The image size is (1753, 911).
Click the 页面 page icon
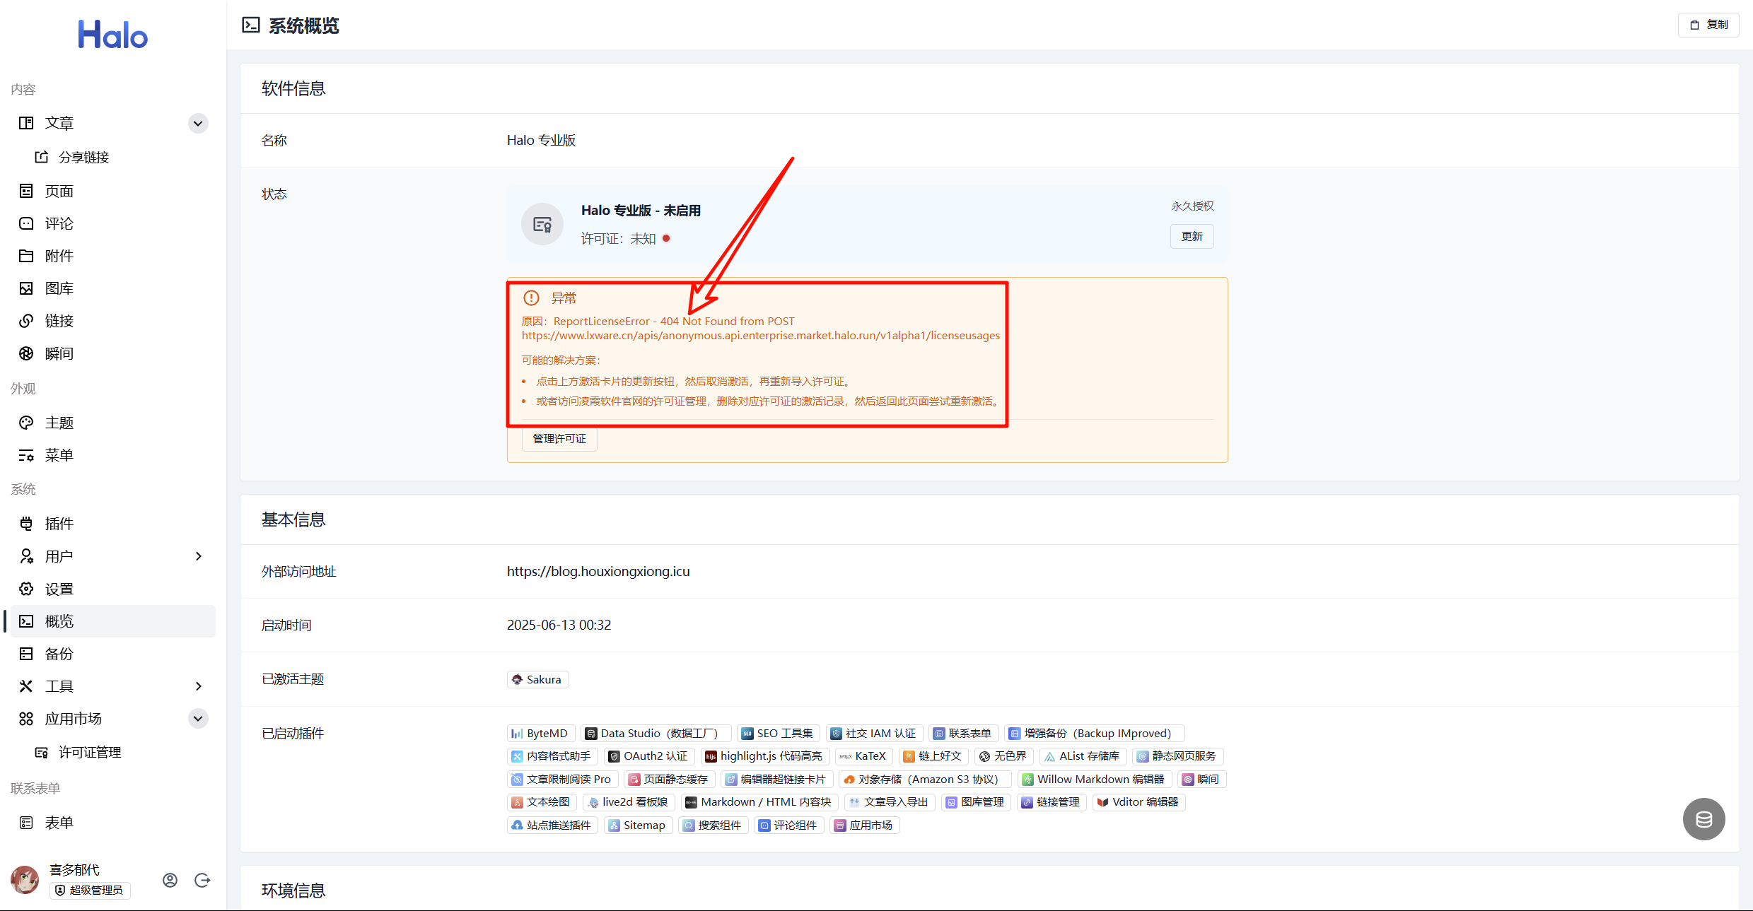(x=26, y=191)
